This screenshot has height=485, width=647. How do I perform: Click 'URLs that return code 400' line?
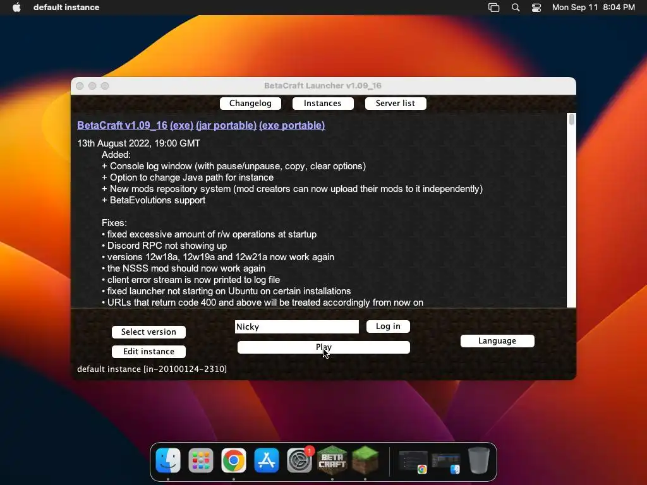pos(262,302)
